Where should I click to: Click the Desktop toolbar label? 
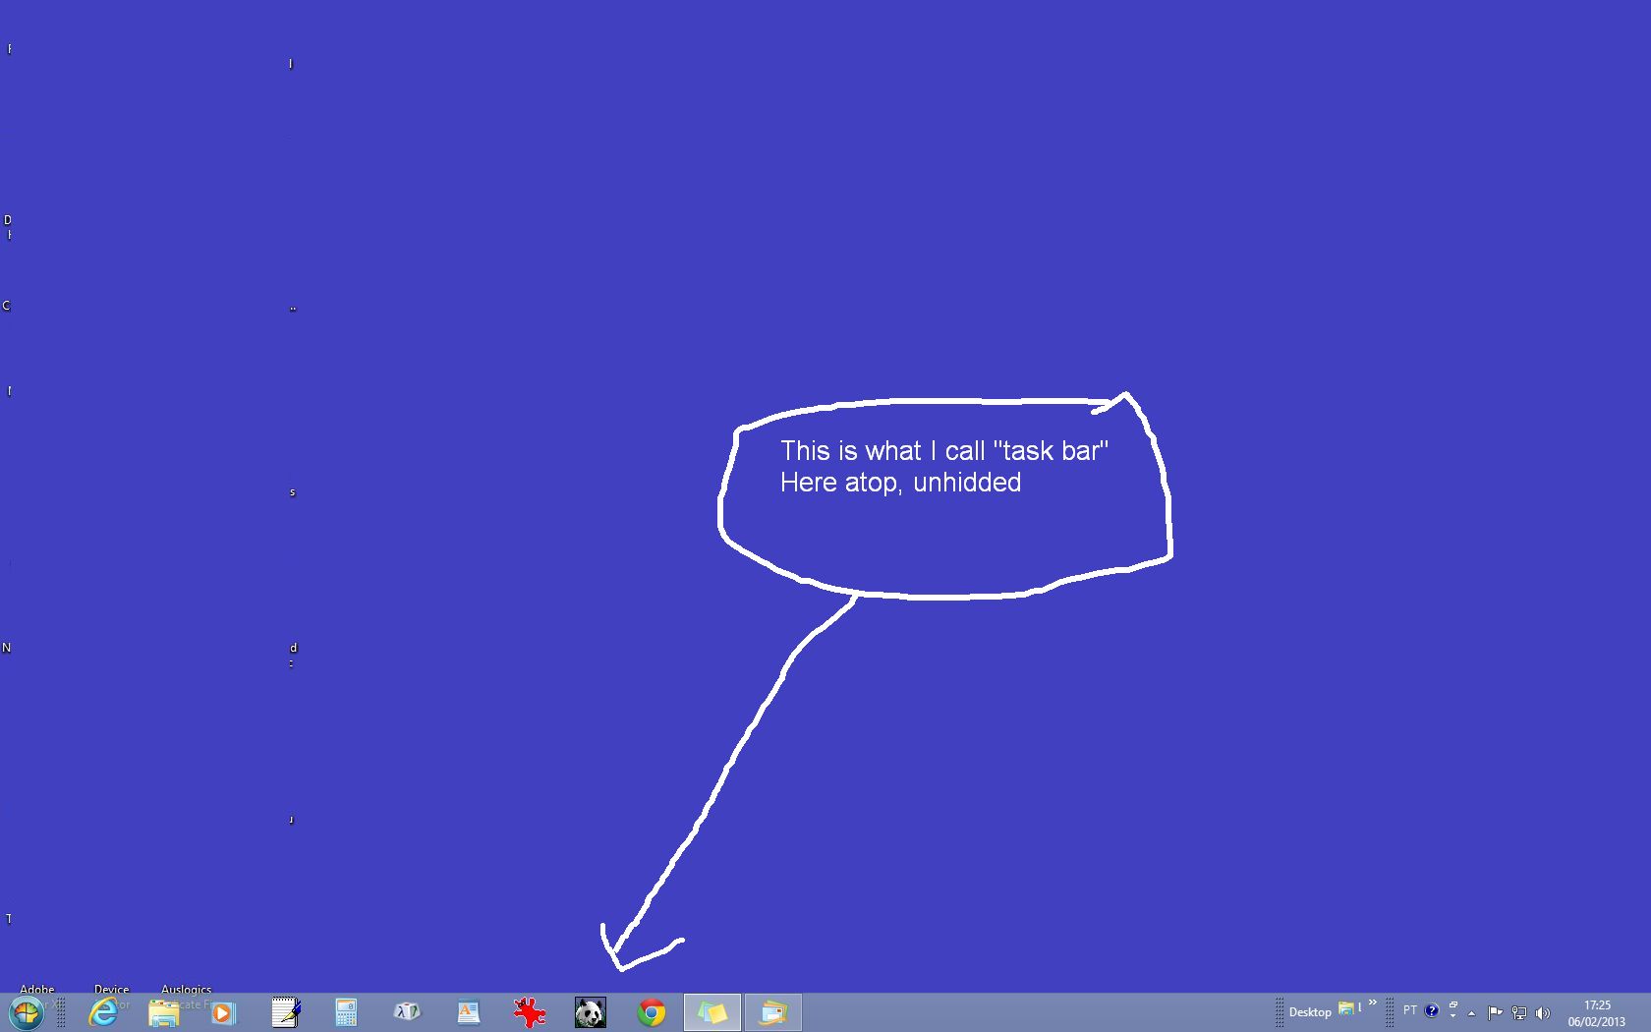point(1310,1012)
